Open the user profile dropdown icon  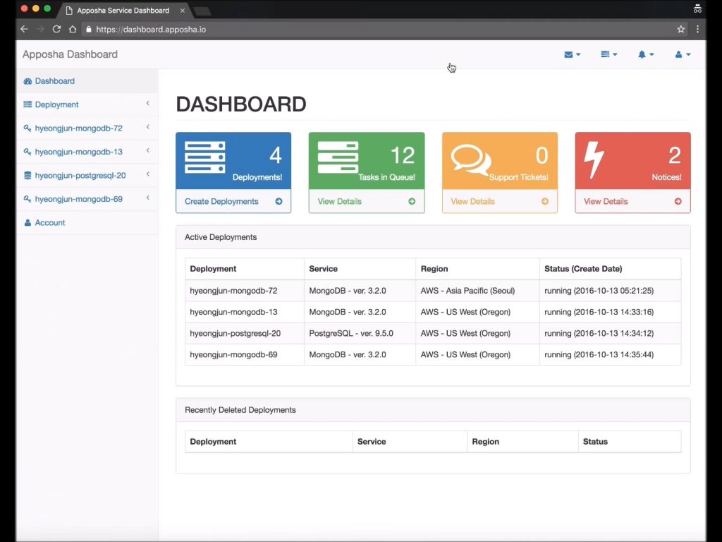[683, 54]
